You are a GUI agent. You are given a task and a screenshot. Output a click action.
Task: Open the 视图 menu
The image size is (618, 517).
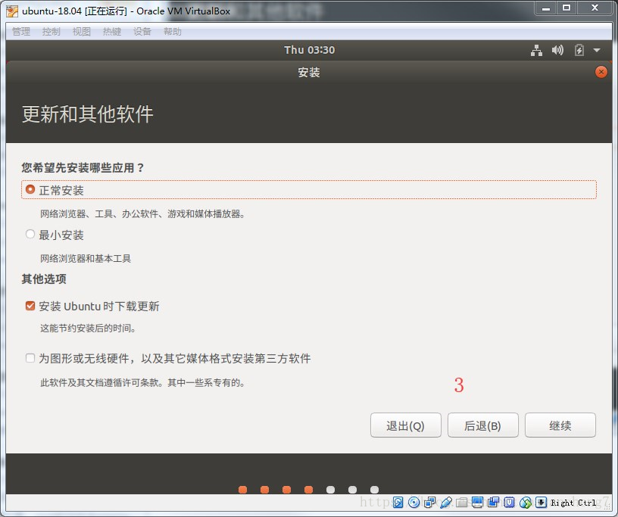81,31
